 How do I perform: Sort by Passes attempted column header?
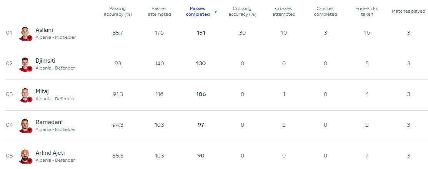pyautogui.click(x=159, y=12)
